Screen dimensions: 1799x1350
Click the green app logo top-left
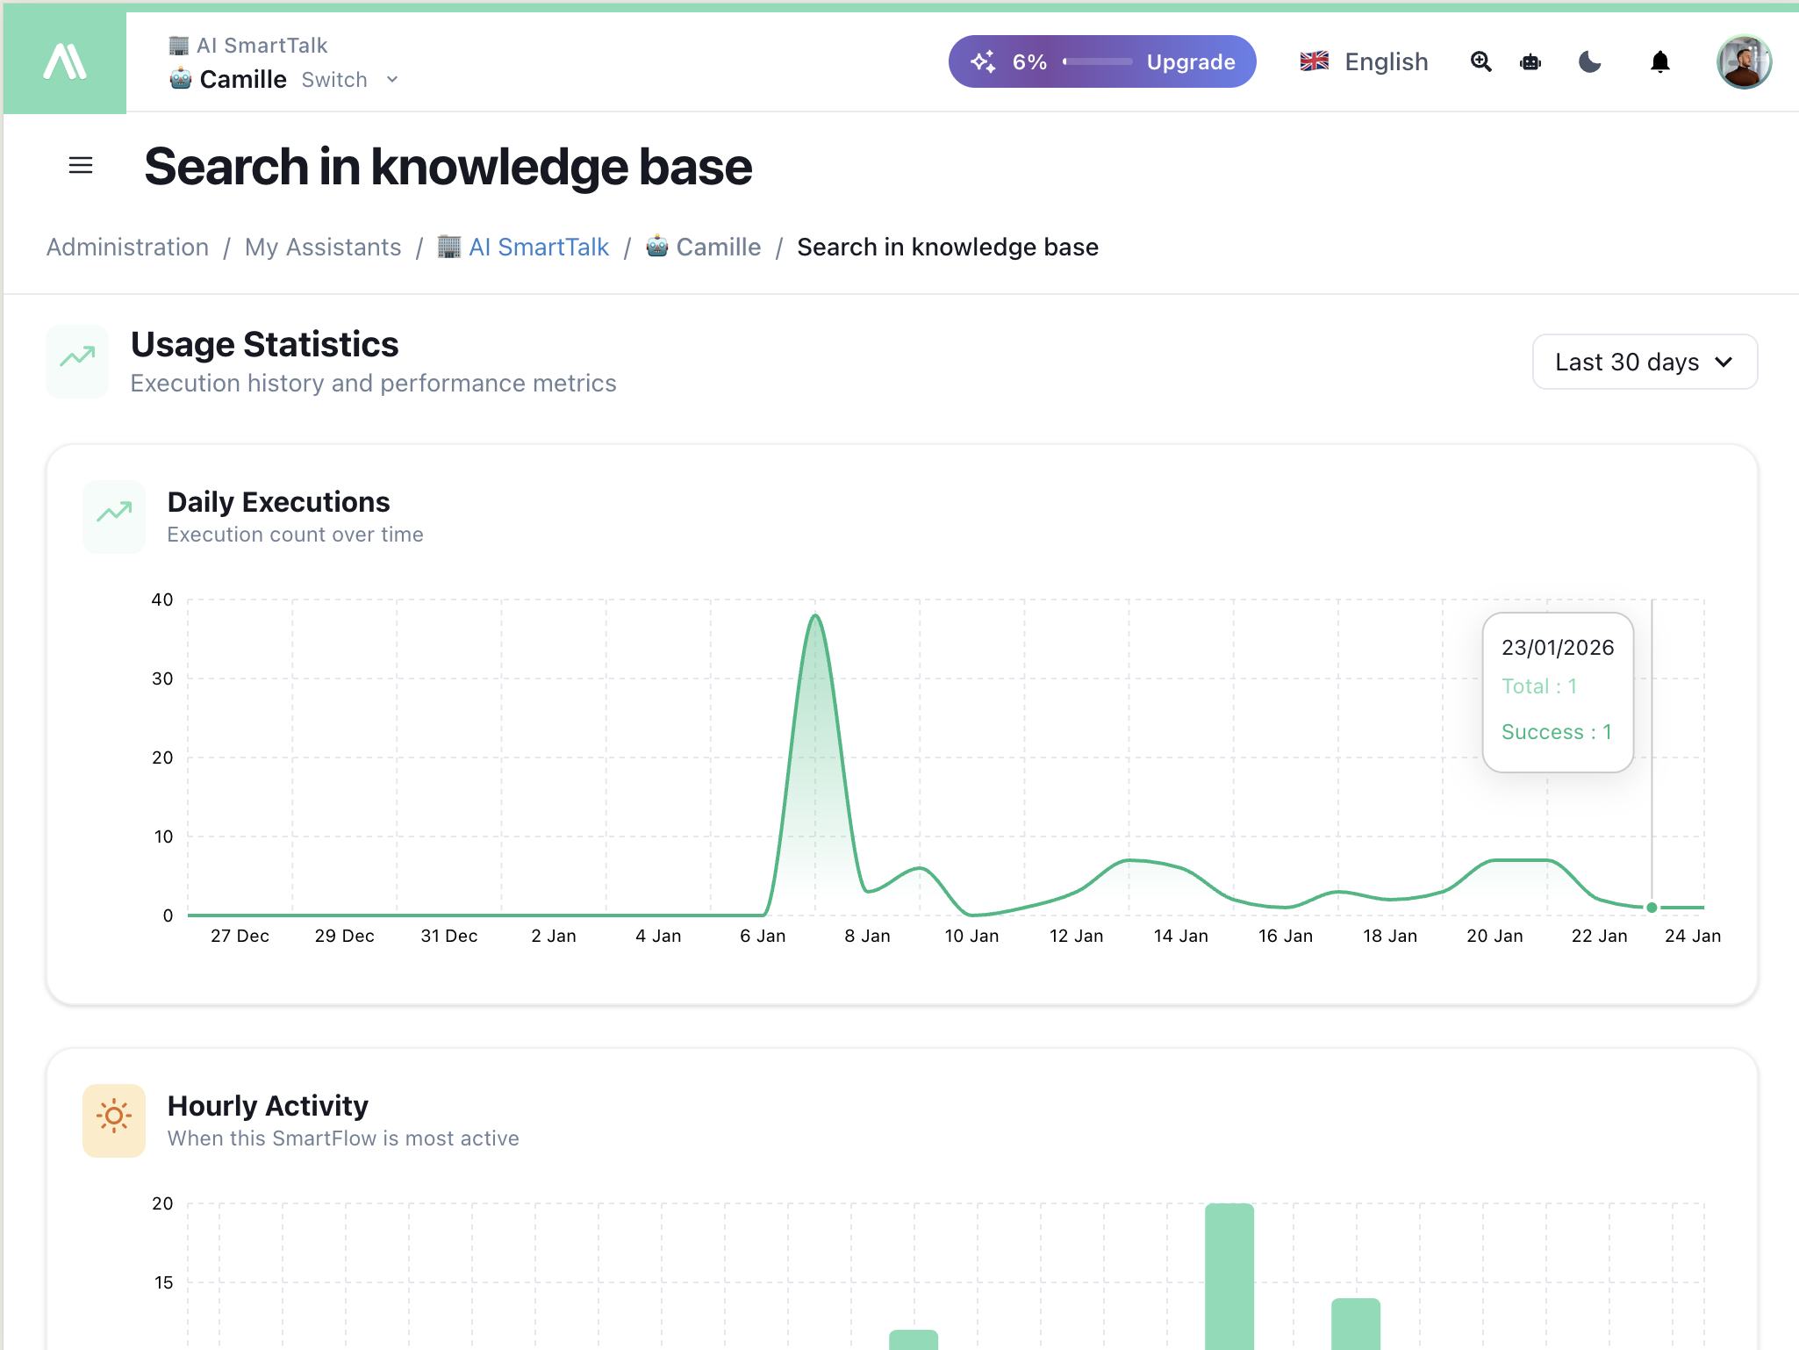pyautogui.click(x=65, y=59)
